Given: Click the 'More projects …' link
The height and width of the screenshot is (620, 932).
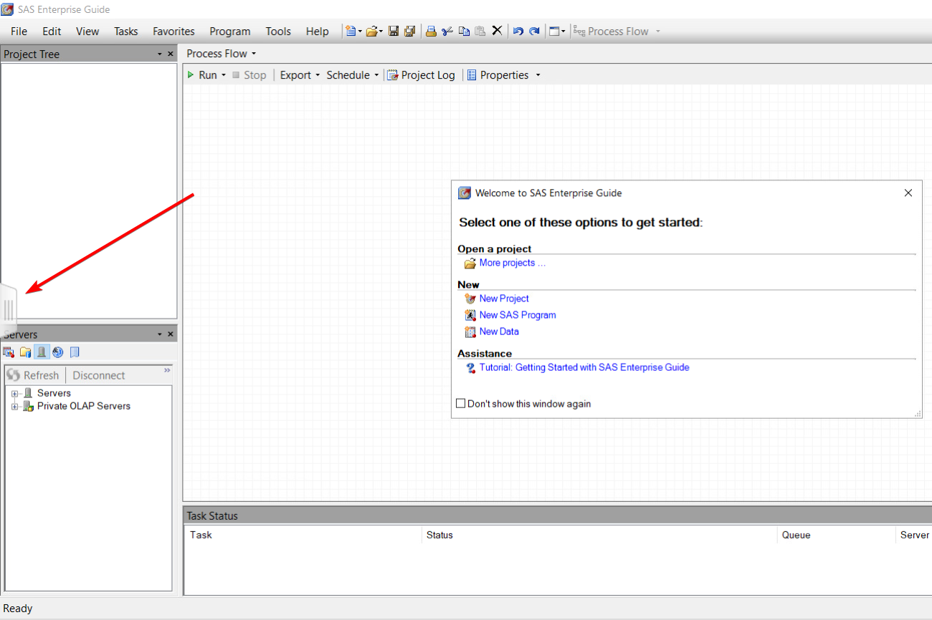Looking at the screenshot, I should point(513,263).
